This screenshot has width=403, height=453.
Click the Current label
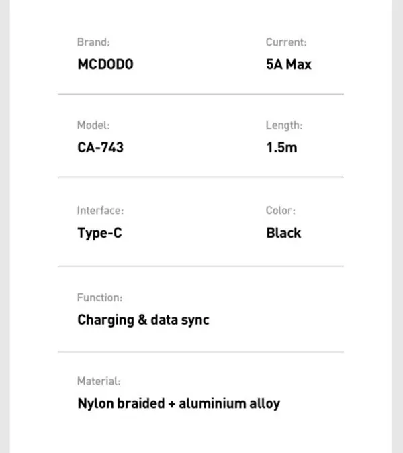pyautogui.click(x=286, y=42)
